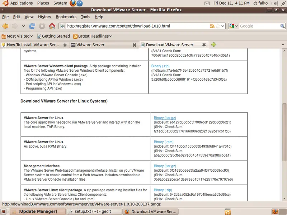Close the Download VMware Server tab

point(204,45)
